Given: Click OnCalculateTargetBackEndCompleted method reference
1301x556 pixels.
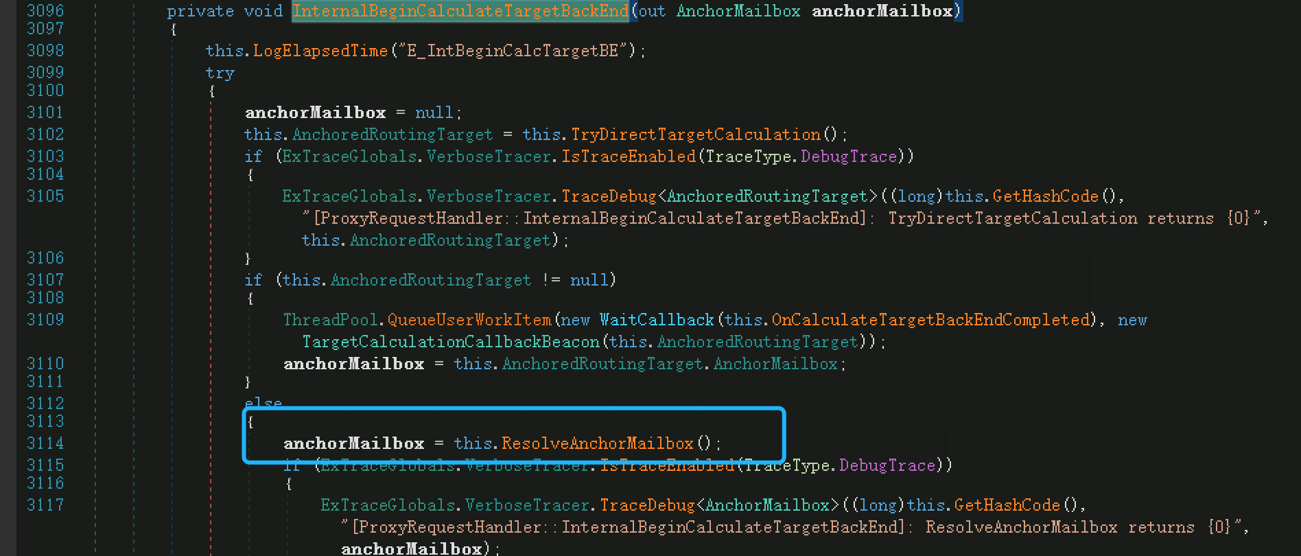Looking at the screenshot, I should coord(930,320).
